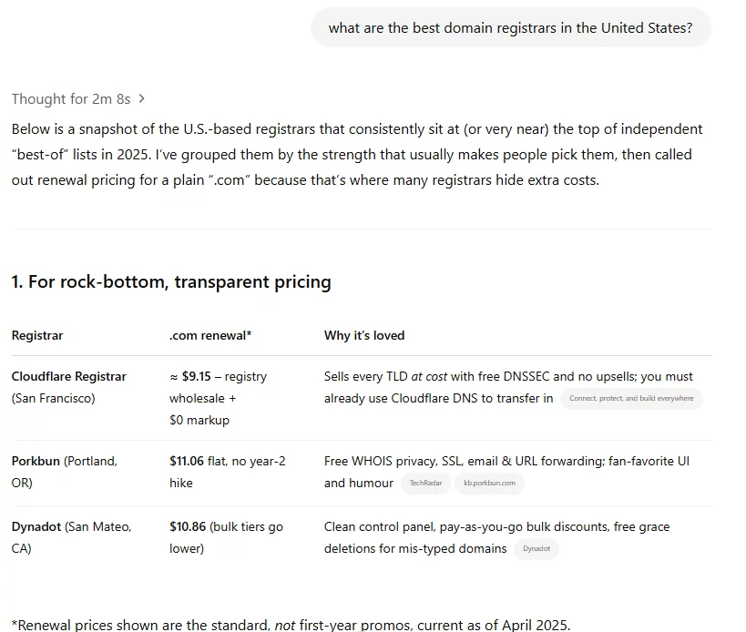The height and width of the screenshot is (632, 746).
Task: Click the user question message bubble
Action: pyautogui.click(x=510, y=28)
